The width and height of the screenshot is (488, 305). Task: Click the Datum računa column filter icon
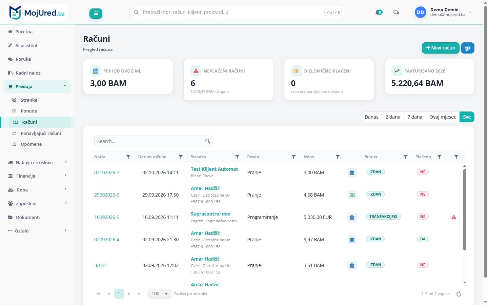pos(181,157)
